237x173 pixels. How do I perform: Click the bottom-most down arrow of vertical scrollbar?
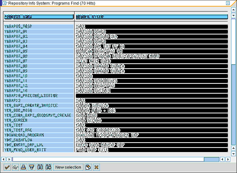pos(234,154)
